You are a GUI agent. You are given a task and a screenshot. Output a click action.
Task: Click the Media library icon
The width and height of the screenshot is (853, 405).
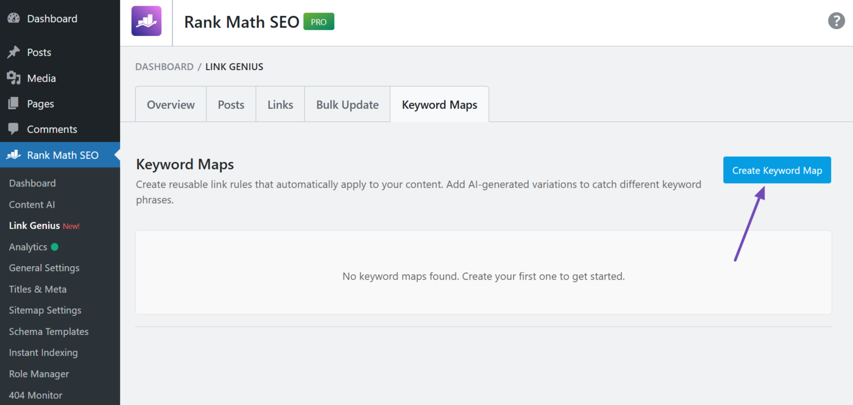(x=13, y=78)
